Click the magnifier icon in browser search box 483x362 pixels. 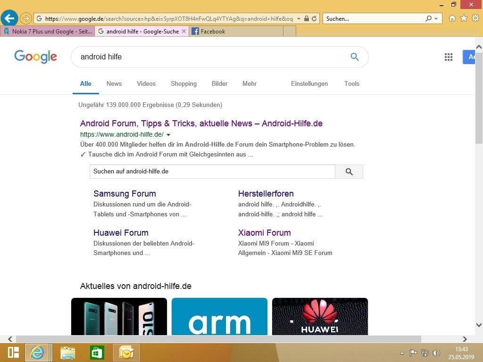[428, 18]
